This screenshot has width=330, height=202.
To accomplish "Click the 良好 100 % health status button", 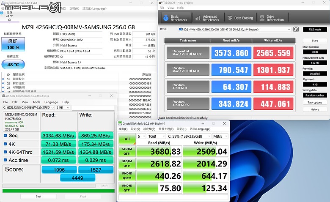I will [x=13, y=44].
